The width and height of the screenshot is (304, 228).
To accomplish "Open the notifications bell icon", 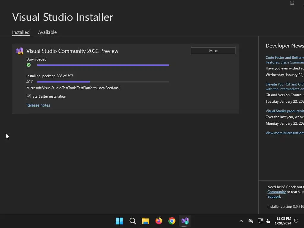I will [296, 221].
